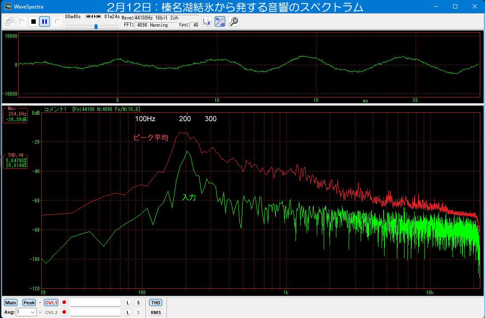
Task: Expand the Avg count dropdown
Action: (x=32, y=312)
